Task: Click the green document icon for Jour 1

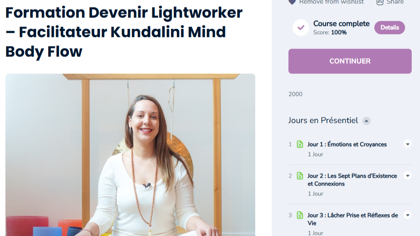Action: pyautogui.click(x=300, y=144)
